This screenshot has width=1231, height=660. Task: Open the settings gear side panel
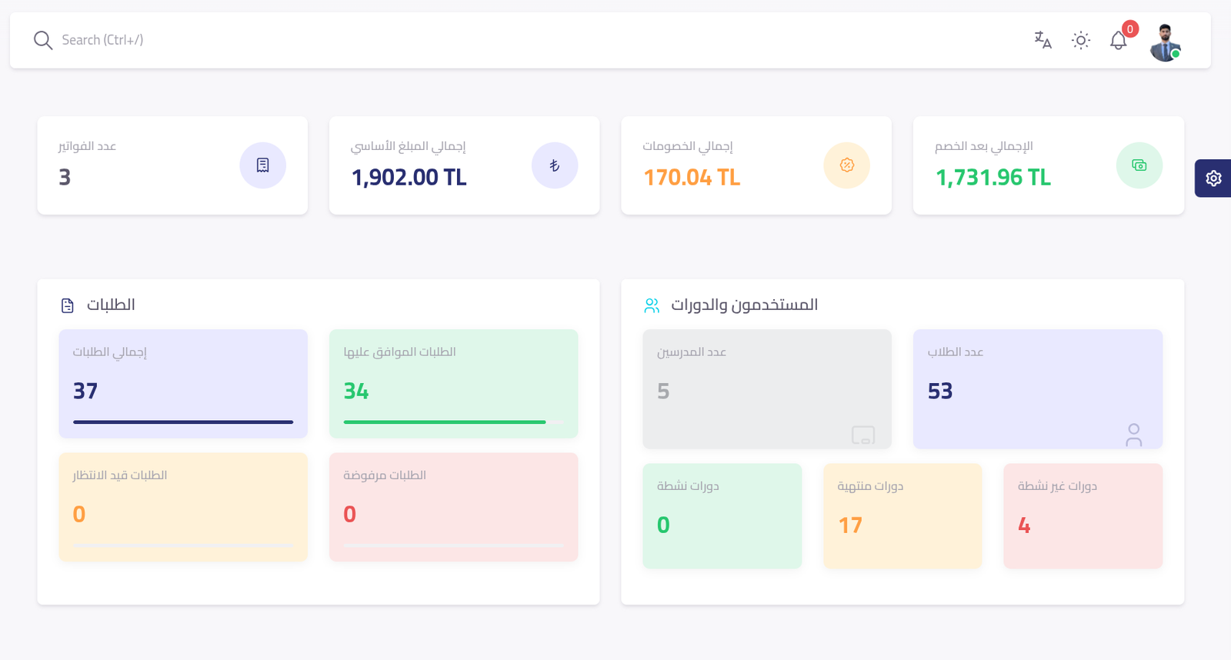click(x=1213, y=178)
